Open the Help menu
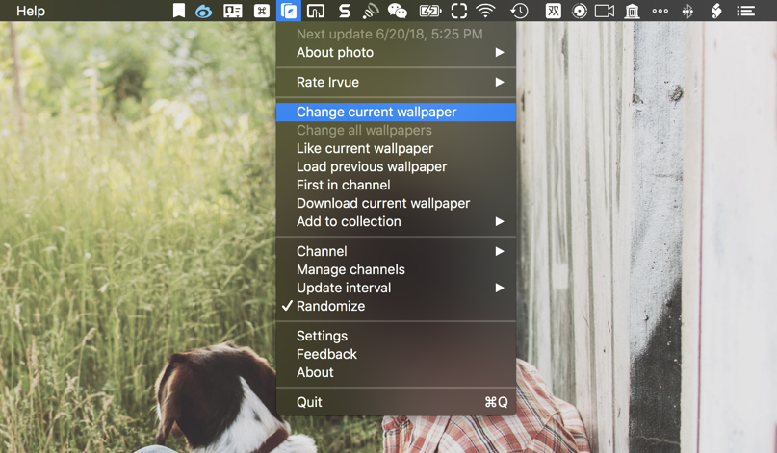 click(31, 12)
